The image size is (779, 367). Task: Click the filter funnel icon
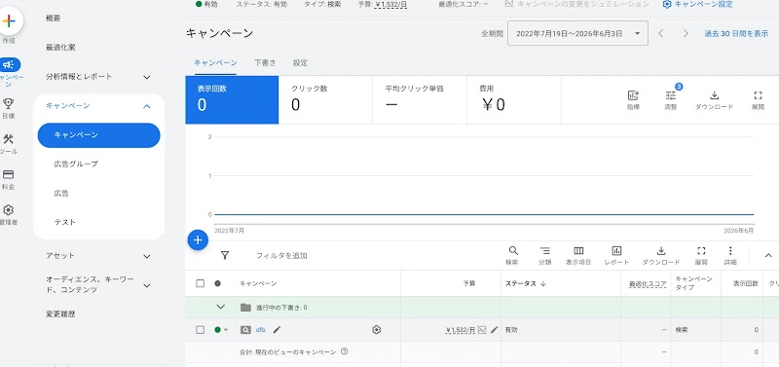tap(225, 255)
